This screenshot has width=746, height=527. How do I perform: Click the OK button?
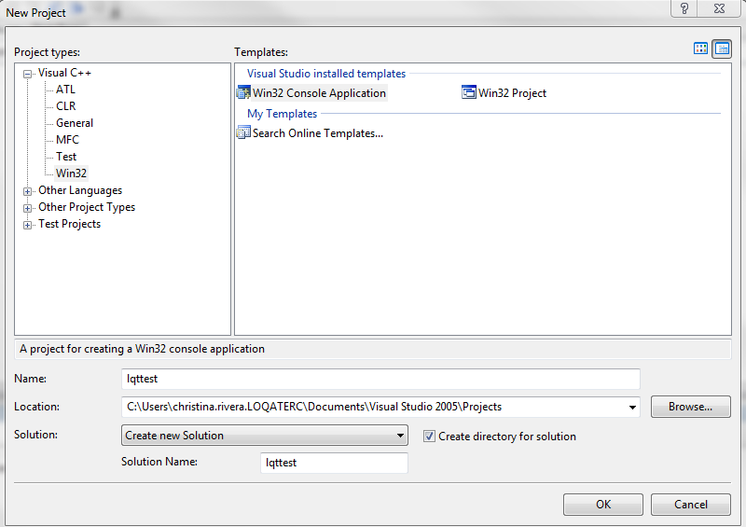(x=602, y=505)
